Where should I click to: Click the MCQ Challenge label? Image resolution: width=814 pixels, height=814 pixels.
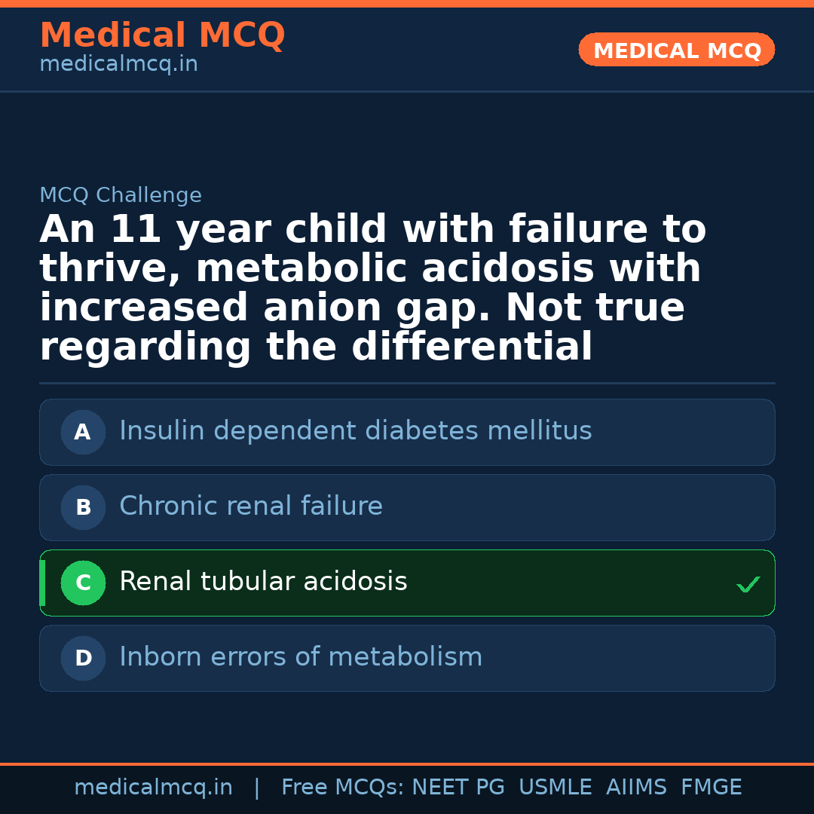121,196
